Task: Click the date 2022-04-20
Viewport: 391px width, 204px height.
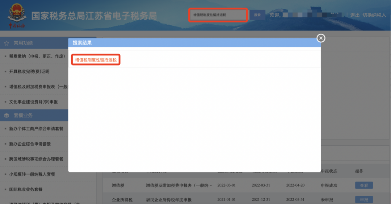Action: point(295,185)
